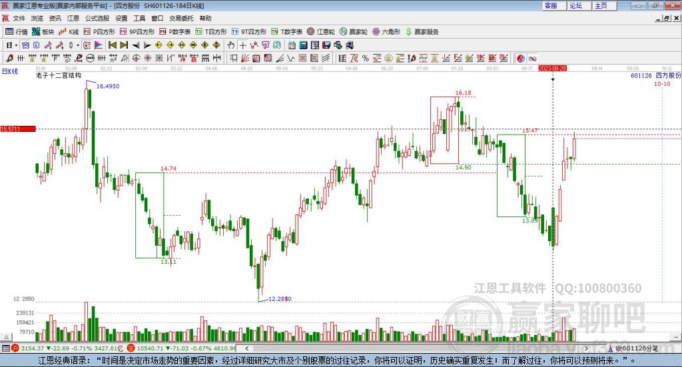
Task: Click the first yellow diamond arrow icon
Action: [159, 45]
